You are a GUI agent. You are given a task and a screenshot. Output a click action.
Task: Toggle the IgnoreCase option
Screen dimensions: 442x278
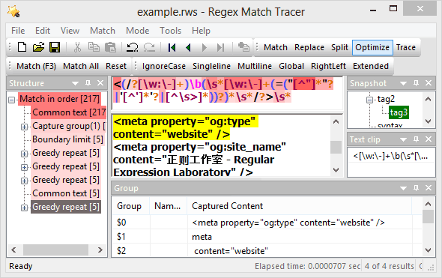pyautogui.click(x=164, y=66)
